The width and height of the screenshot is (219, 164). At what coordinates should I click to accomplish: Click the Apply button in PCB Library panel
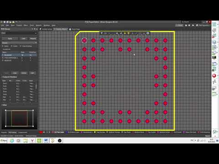[10, 39]
